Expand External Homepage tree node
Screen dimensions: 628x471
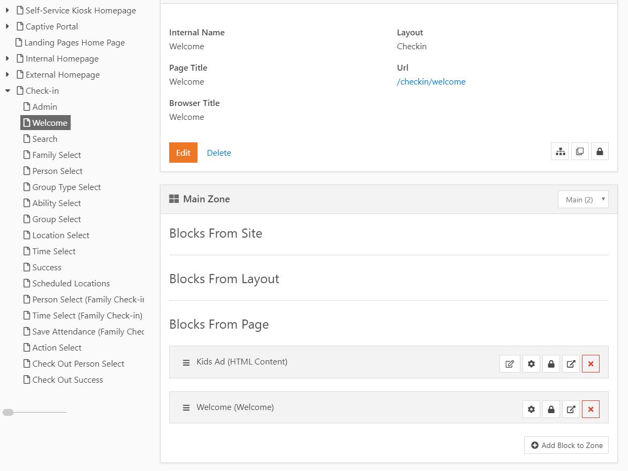coord(7,74)
